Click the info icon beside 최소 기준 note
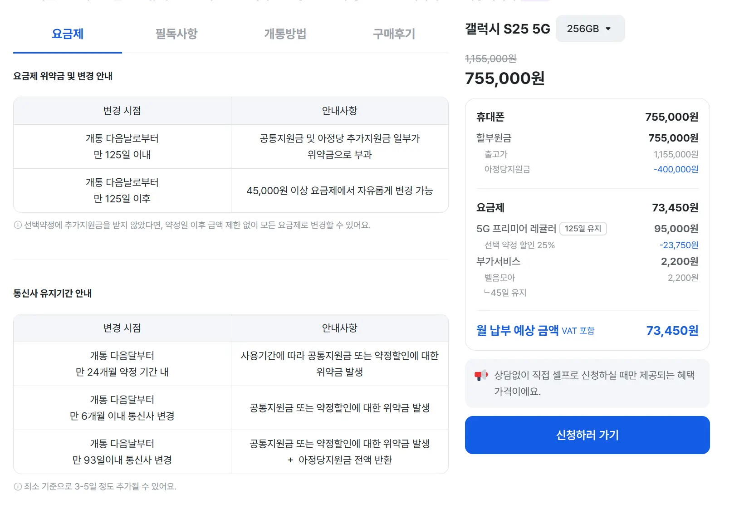This screenshot has height=514, width=754. (x=18, y=487)
